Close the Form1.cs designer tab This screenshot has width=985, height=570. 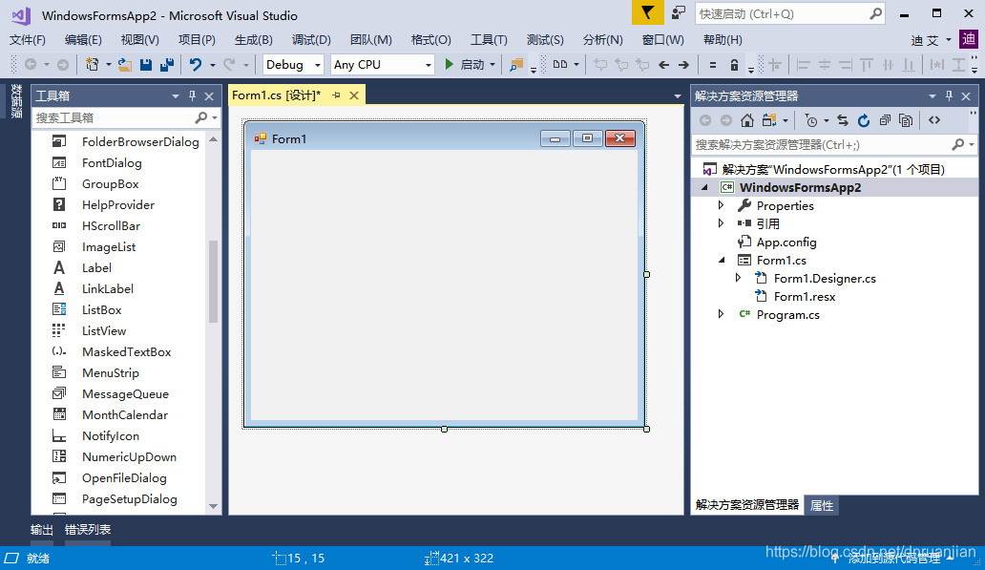coord(354,95)
